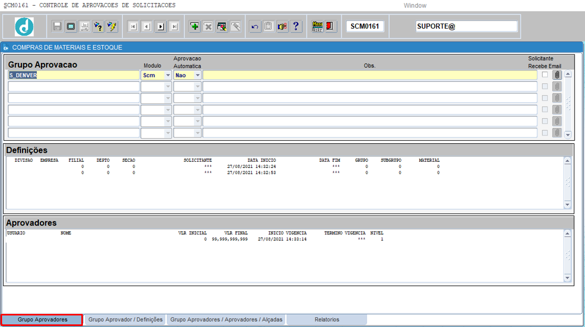The image size is (585, 327).
Task: Open help with the question mark icon
Action: (x=296, y=26)
